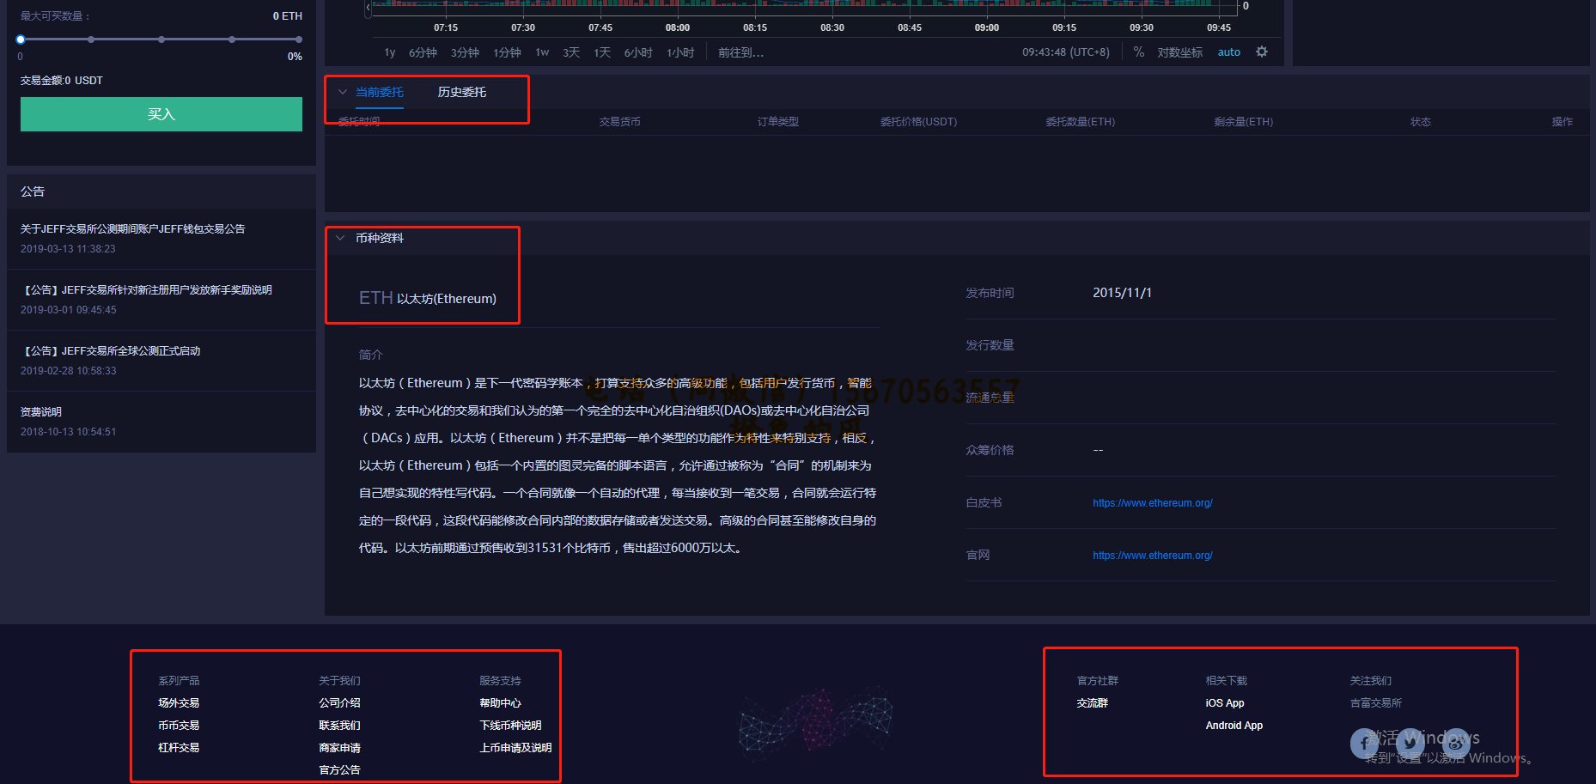The width and height of the screenshot is (1596, 784).
Task: Open the Ethereum whitepaper link
Action: 1152,503
